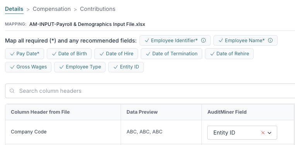Clear the Entity ID selection with the red X

[x=263, y=133]
